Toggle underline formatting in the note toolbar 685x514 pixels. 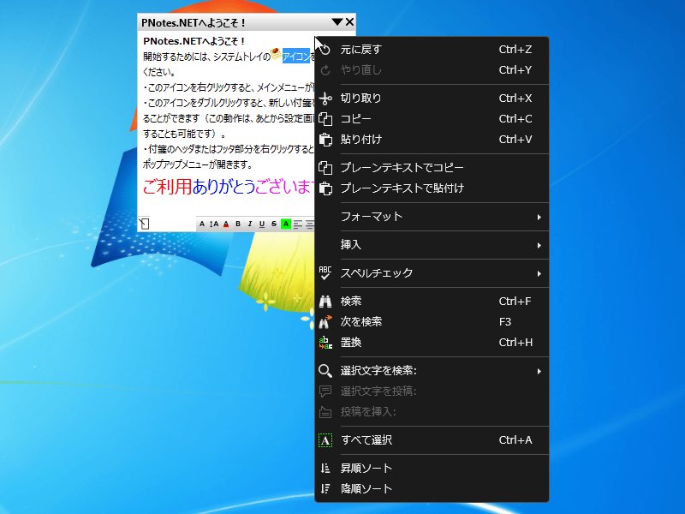tap(262, 224)
